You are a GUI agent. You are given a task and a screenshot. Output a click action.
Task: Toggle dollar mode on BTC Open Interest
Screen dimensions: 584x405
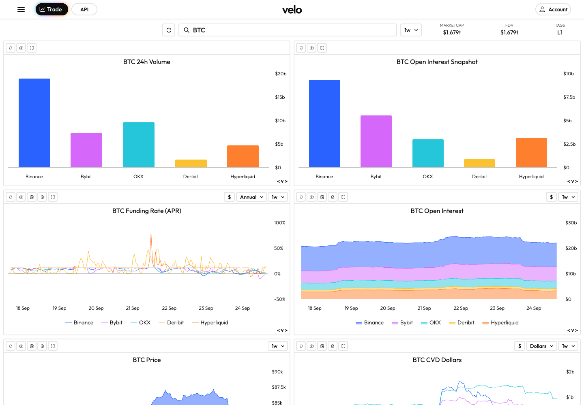tap(552, 197)
